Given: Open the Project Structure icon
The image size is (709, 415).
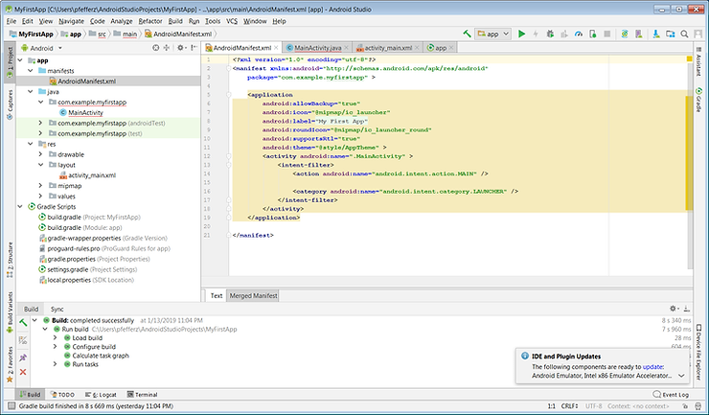Looking at the screenshot, I should 671,34.
